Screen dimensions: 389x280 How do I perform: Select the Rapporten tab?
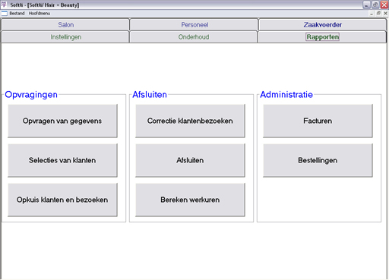pyautogui.click(x=322, y=37)
